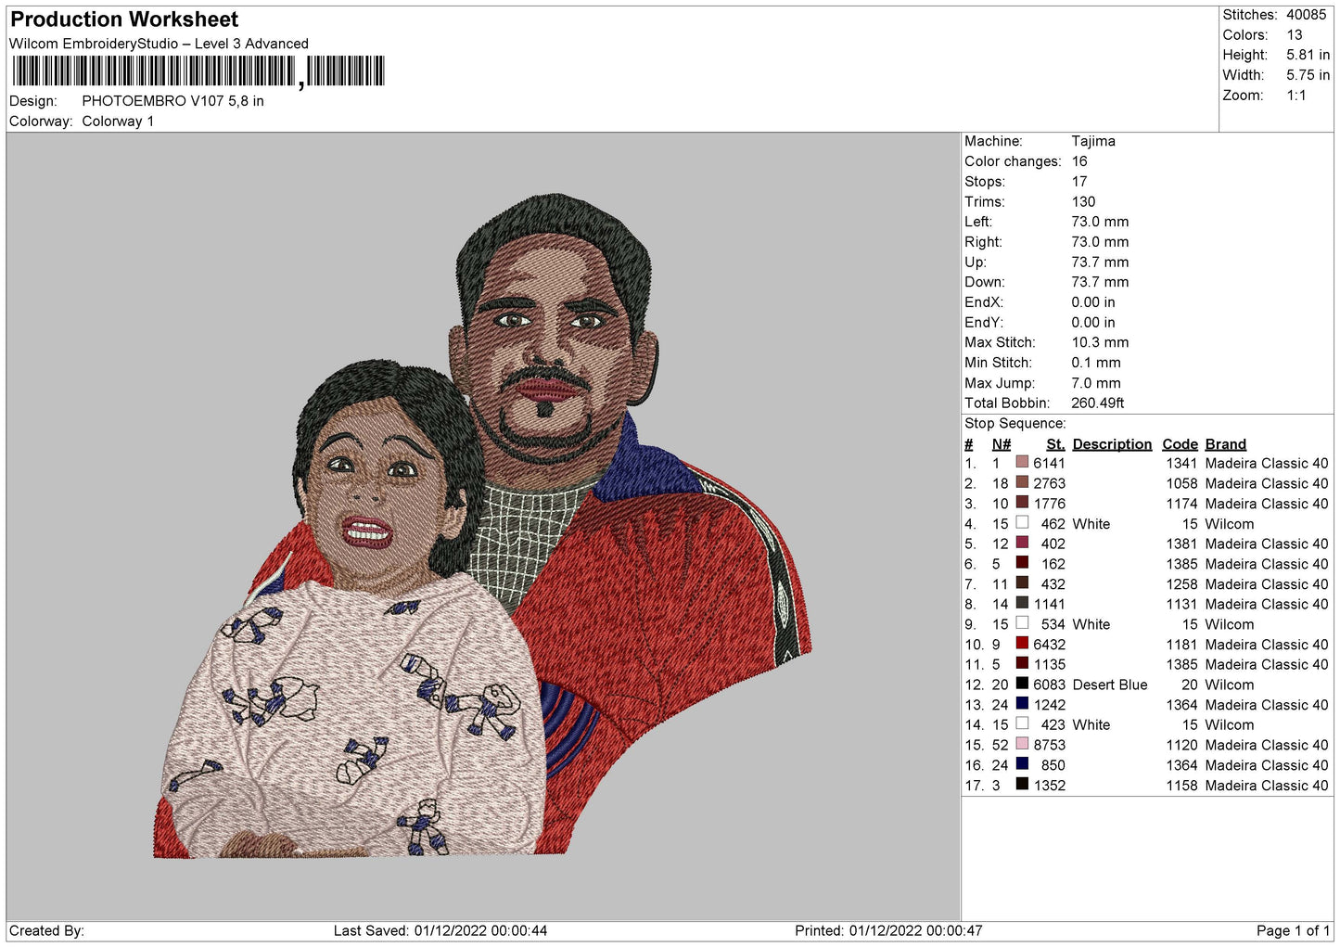Select the red swatch for stop 10
The height and width of the screenshot is (947, 1340).
(x=1022, y=644)
